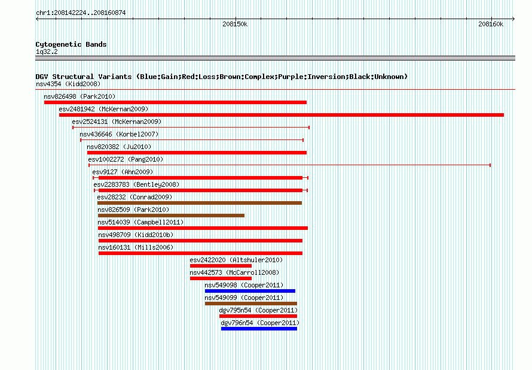
Task: Open nsv498709 (Kidd2010b) label
Action: point(136,235)
